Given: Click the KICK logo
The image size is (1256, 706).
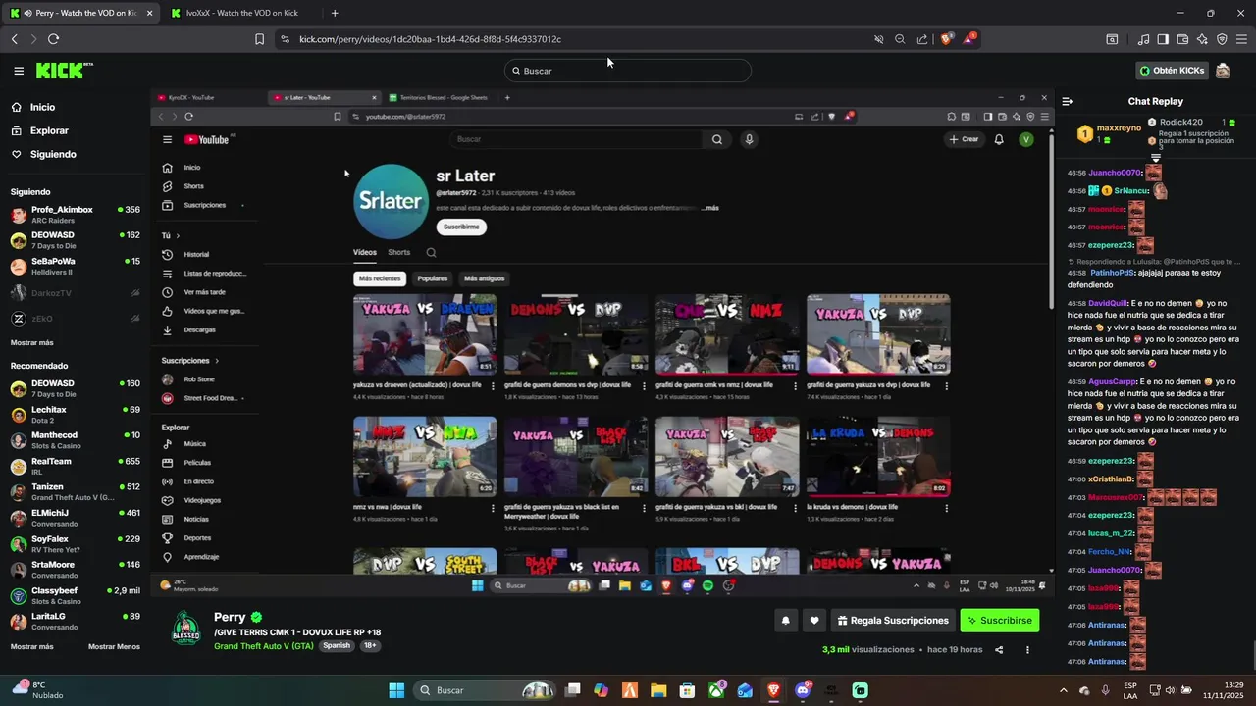Looking at the screenshot, I should point(64,71).
